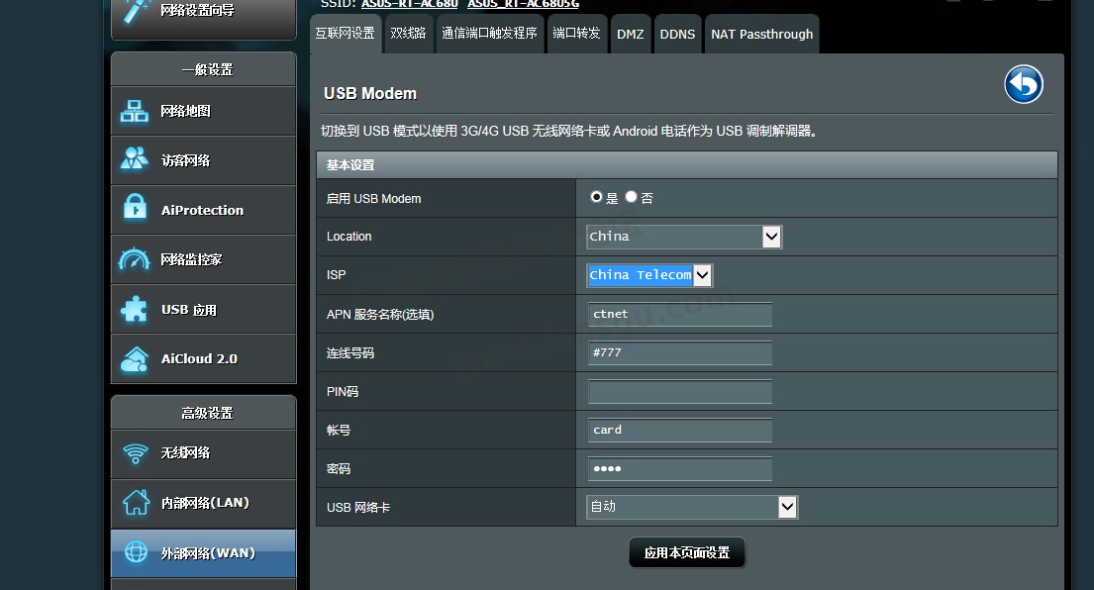Screen dimensions: 1094x590
Task: Switch to the DDNS tab
Action: [677, 34]
